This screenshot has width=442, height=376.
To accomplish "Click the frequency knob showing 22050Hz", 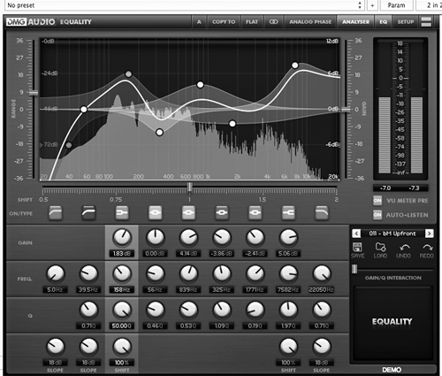I will click(322, 273).
